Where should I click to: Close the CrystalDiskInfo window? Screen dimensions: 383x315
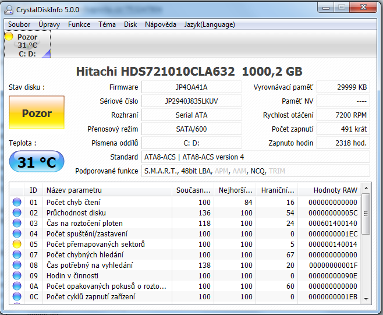pyautogui.click(x=363, y=8)
